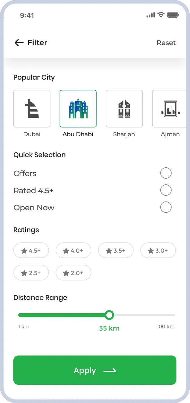Screen dimensions: 190x403
Task: Tap the Wi-Fi status icon
Action: click(x=161, y=15)
